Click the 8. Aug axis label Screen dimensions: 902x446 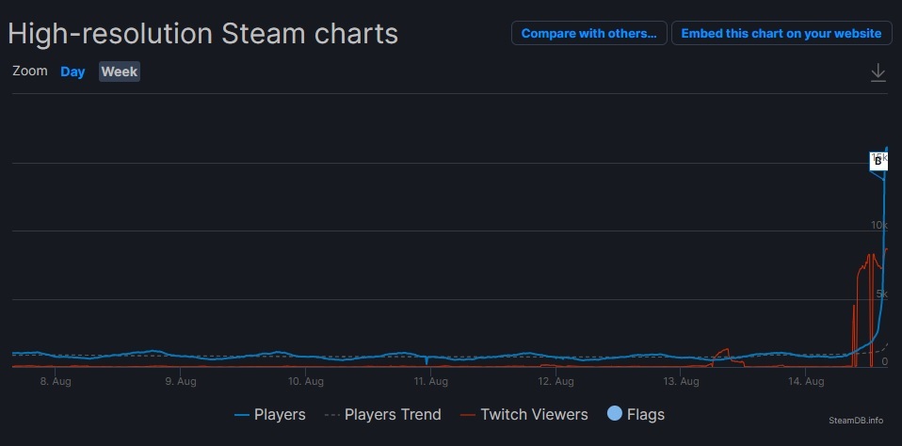[x=56, y=381]
